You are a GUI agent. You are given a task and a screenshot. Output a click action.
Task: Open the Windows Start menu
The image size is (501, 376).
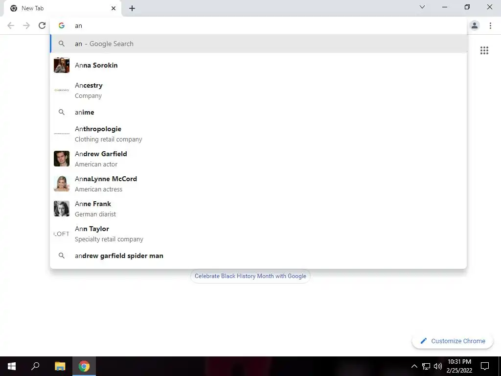pyautogui.click(x=12, y=366)
